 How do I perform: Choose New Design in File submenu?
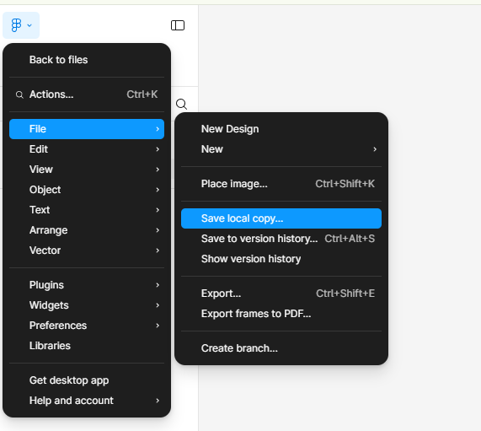click(x=281, y=129)
